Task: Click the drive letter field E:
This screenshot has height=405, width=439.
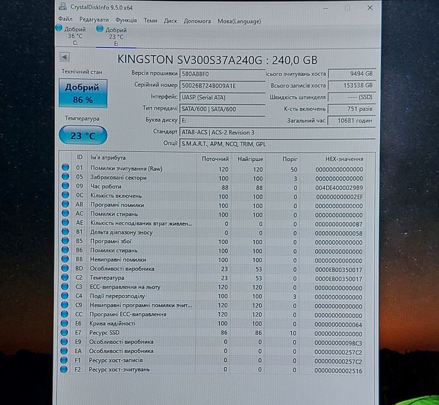Action: tap(222, 121)
